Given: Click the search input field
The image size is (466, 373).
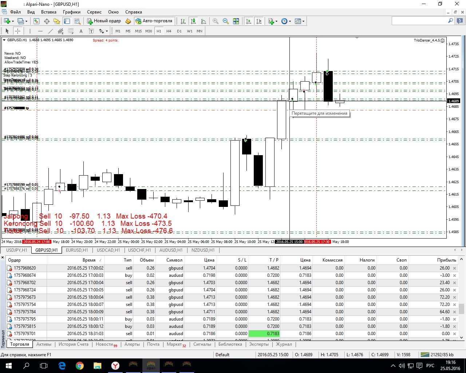Looking at the screenshot, I should (x=419, y=21).
